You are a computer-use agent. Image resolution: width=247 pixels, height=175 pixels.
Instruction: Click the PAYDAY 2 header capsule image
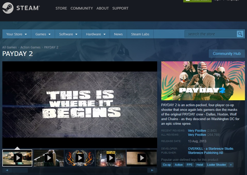[x=203, y=81]
